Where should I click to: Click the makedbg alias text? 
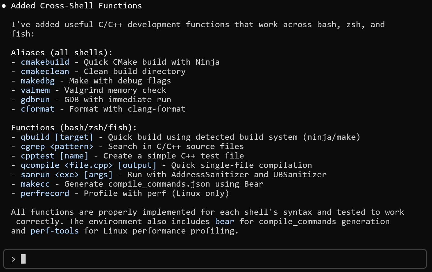point(38,81)
